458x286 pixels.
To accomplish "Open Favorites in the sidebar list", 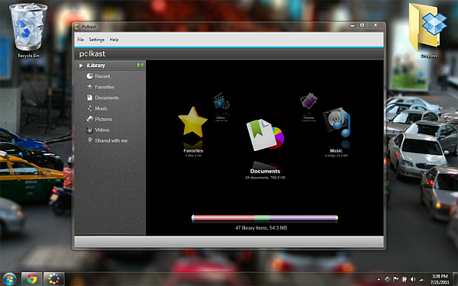I will (x=105, y=87).
